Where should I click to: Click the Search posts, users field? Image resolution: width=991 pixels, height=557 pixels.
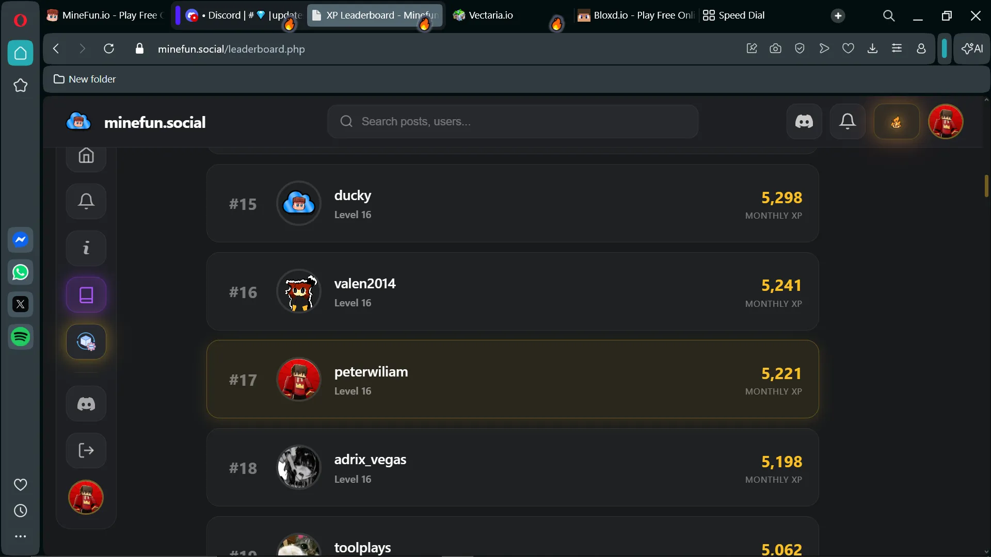513,122
